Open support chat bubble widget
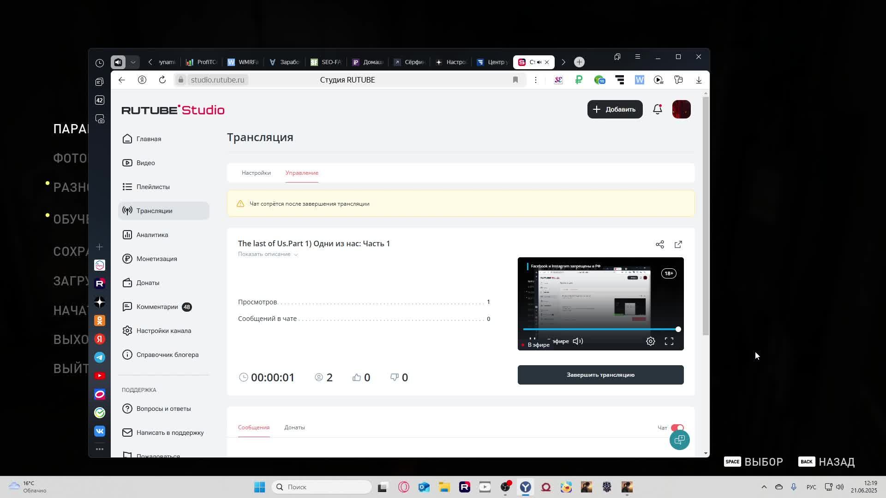This screenshot has height=498, width=886. pyautogui.click(x=680, y=439)
